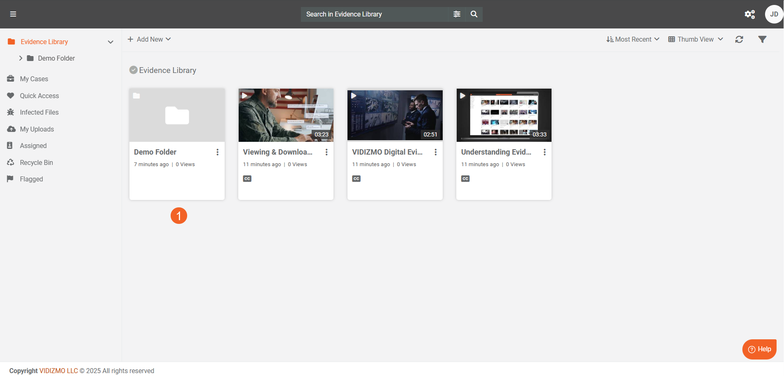
Task: Open more options for Demo Folder card
Action: click(x=217, y=152)
